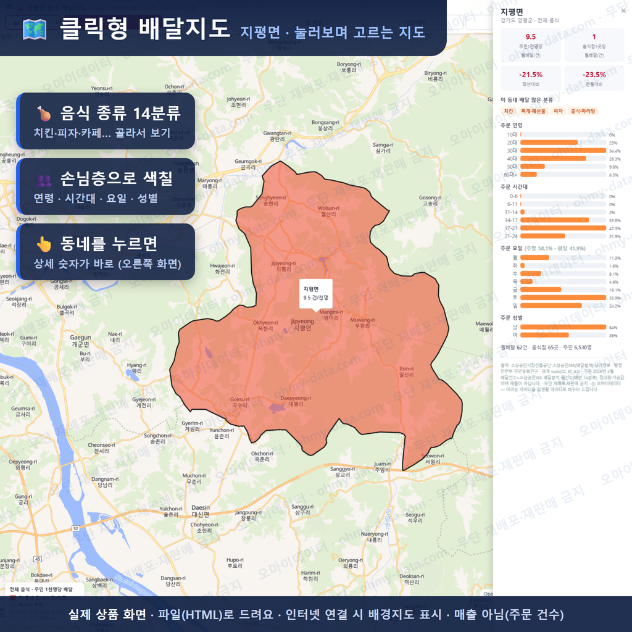The image size is (632, 632).
Task: Open the 동네를 누르면 card
Action: click(x=106, y=252)
